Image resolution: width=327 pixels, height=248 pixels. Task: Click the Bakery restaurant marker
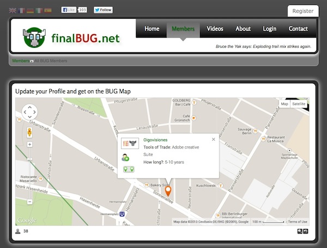pos(147,185)
